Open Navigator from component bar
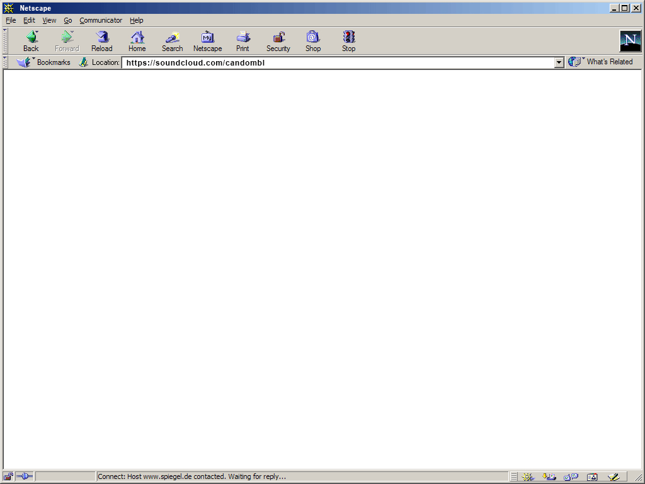This screenshot has width=645, height=484. pyautogui.click(x=528, y=476)
